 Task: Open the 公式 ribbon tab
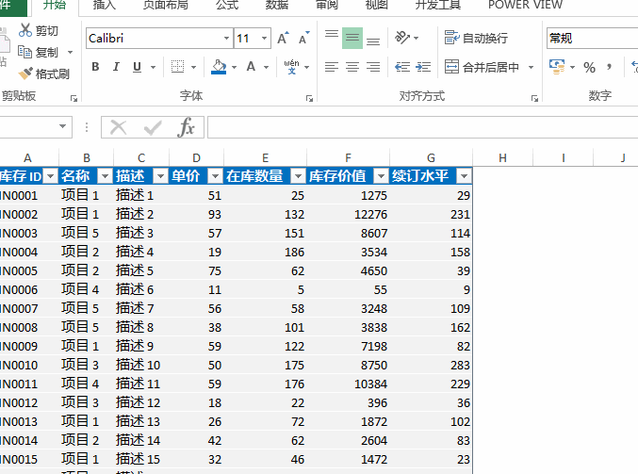(226, 6)
